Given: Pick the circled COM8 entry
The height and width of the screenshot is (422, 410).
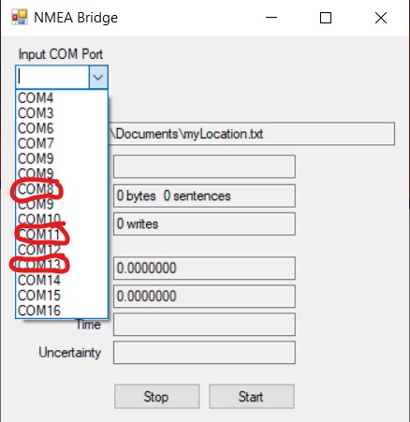Looking at the screenshot, I should [62, 189].
